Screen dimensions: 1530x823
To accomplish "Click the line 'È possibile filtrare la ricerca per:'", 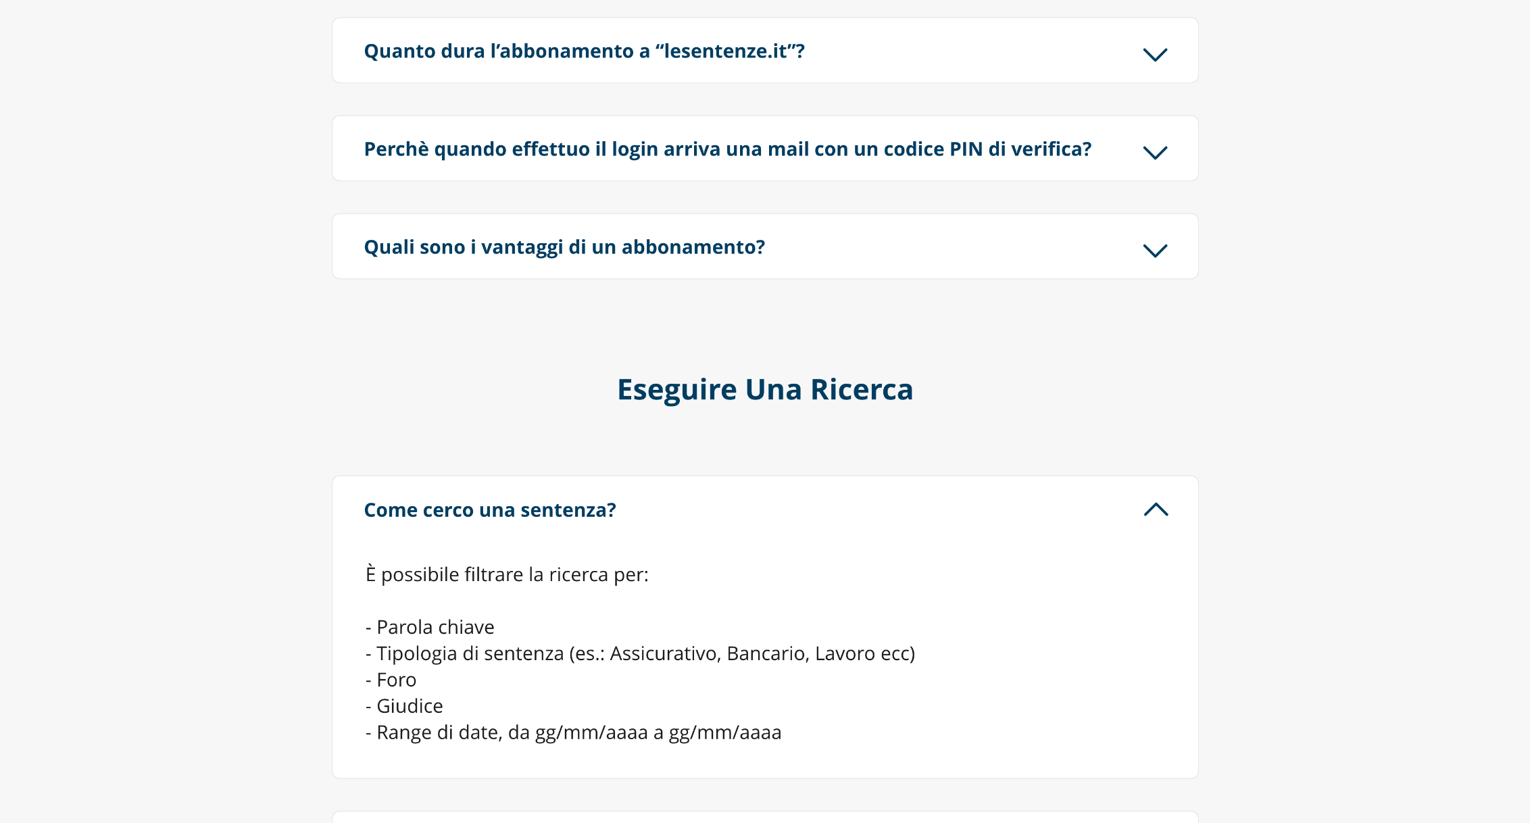I will coord(507,574).
